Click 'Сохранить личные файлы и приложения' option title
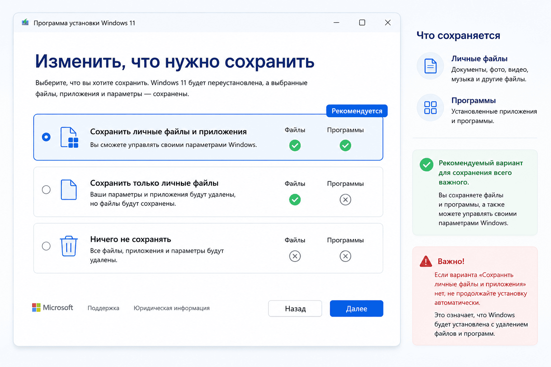The image size is (551, 367). (168, 132)
